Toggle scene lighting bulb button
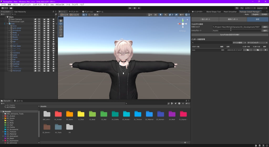This screenshot has height=147, width=269. (161, 15)
